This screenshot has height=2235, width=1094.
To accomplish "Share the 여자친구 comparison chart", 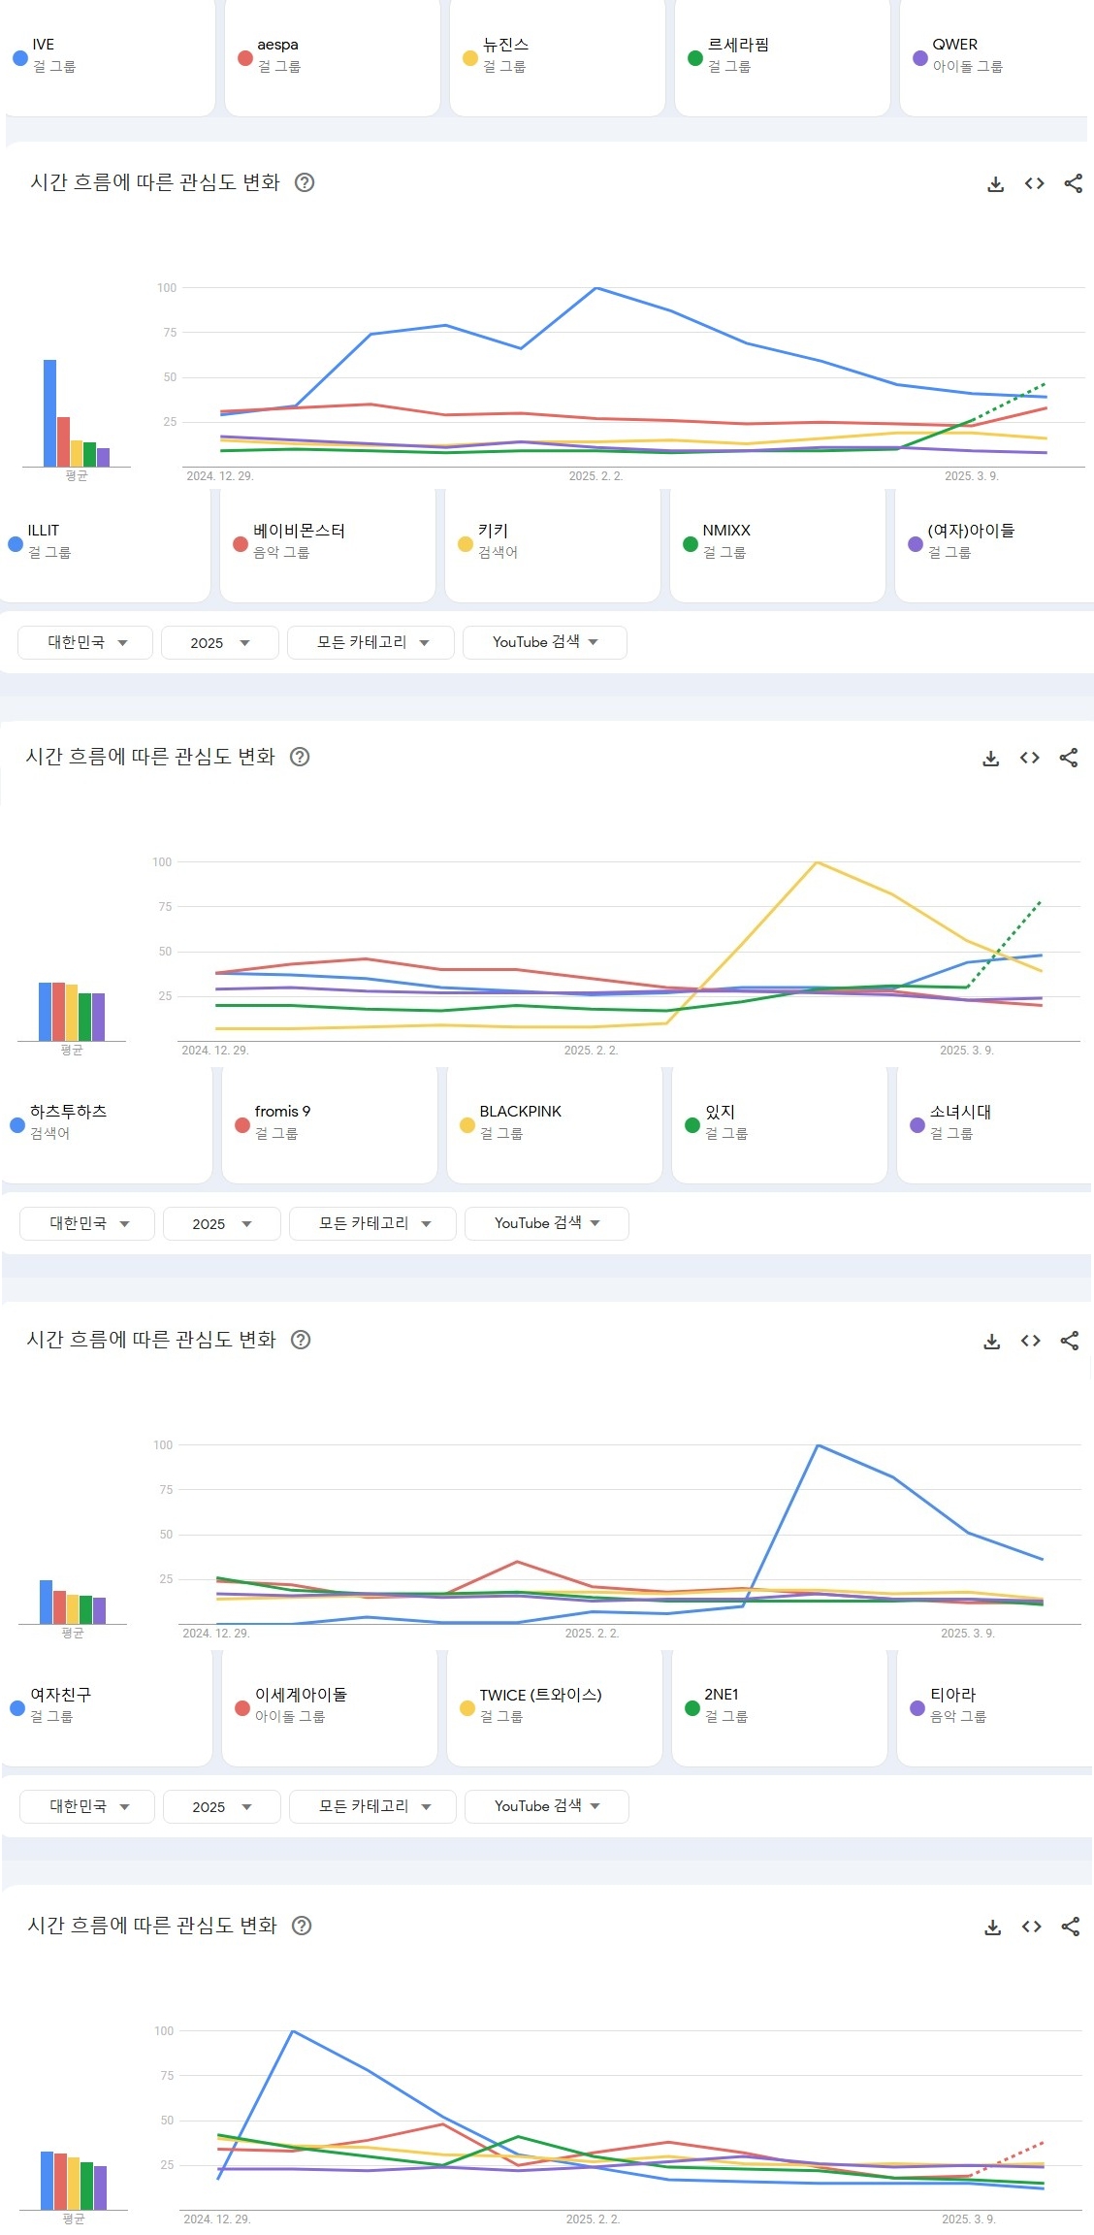I will [x=1070, y=1927].
